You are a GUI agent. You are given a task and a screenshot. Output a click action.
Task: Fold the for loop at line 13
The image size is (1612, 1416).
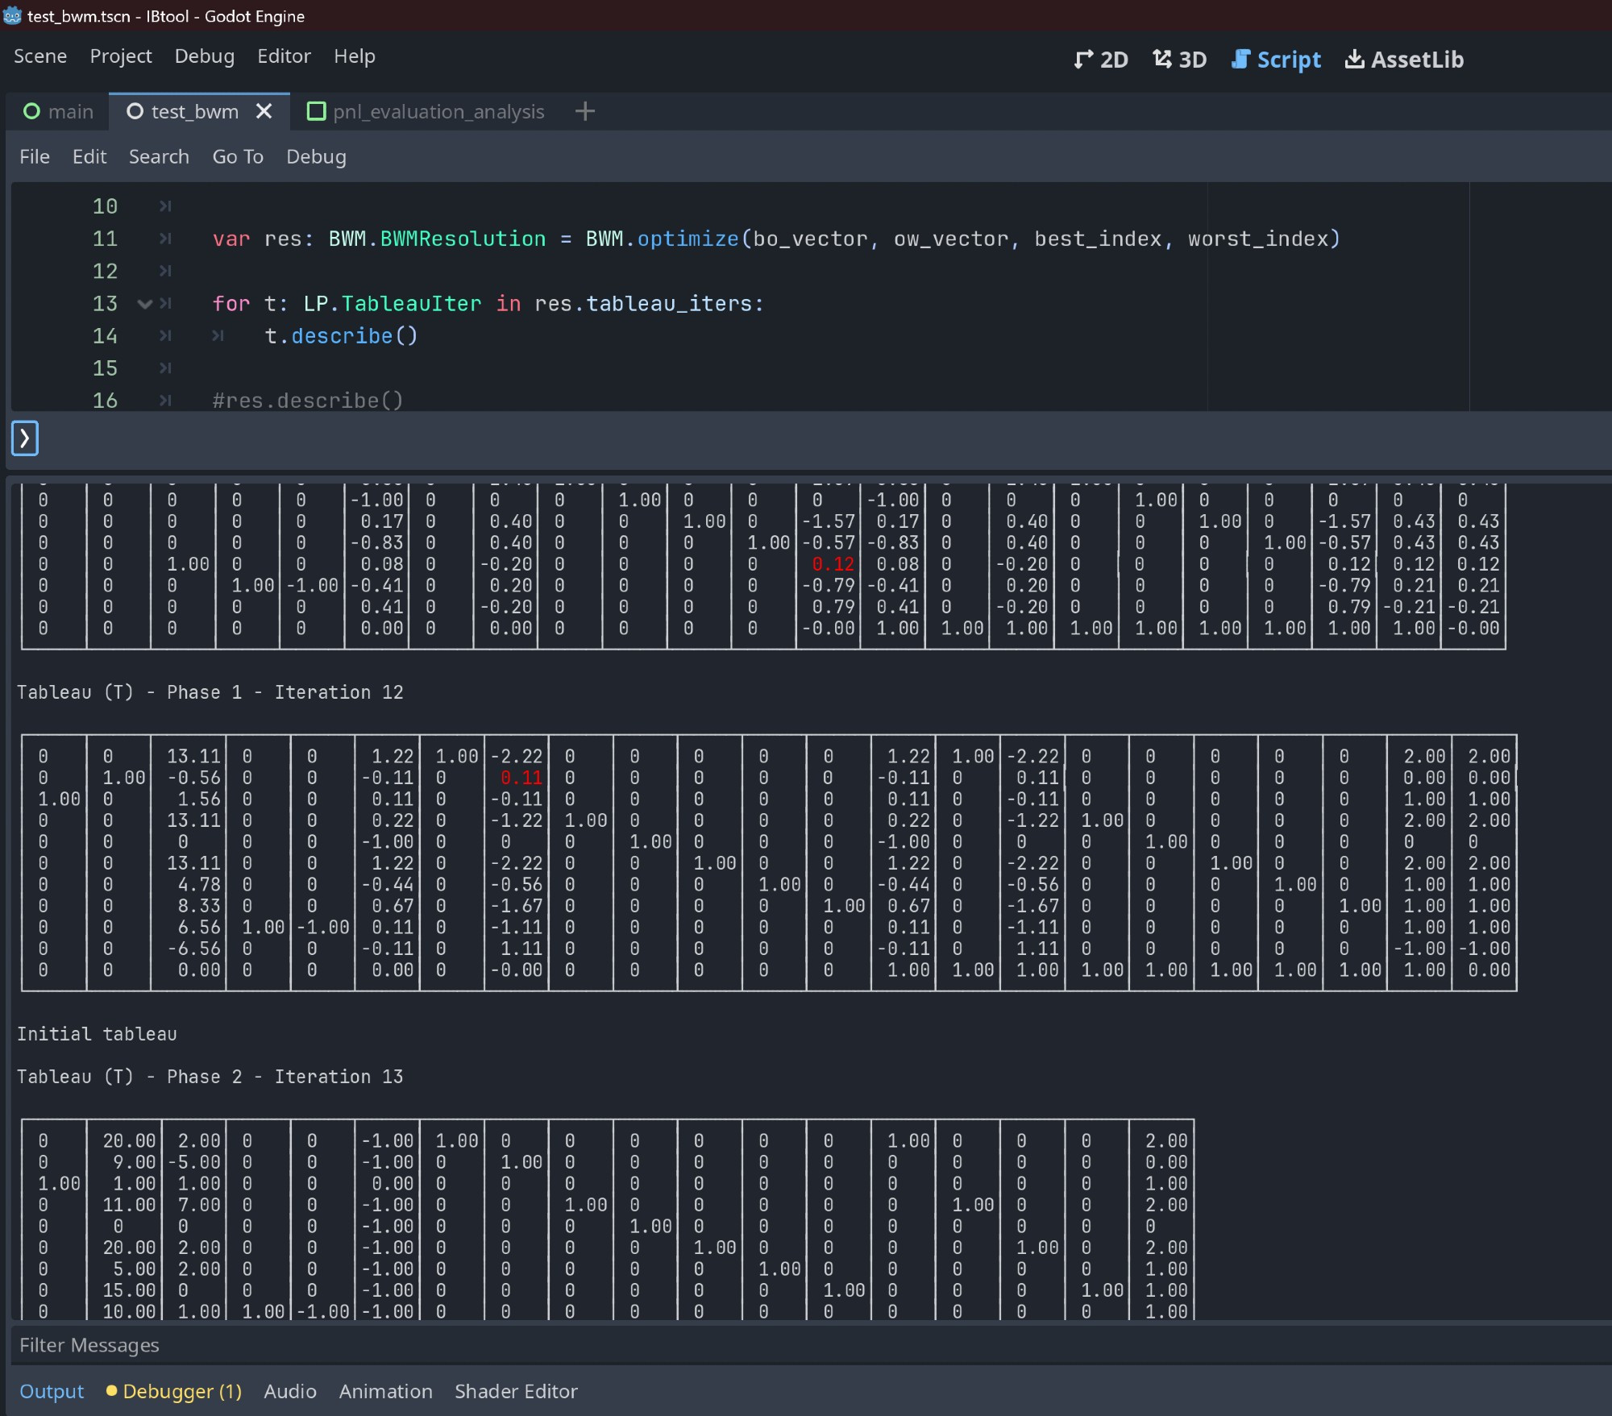pos(145,304)
